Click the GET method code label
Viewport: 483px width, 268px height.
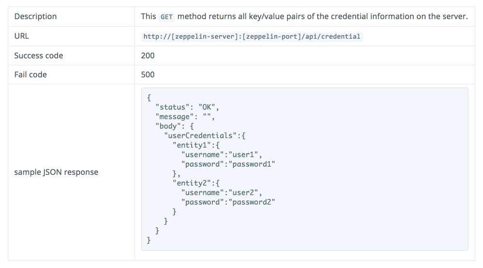point(166,17)
